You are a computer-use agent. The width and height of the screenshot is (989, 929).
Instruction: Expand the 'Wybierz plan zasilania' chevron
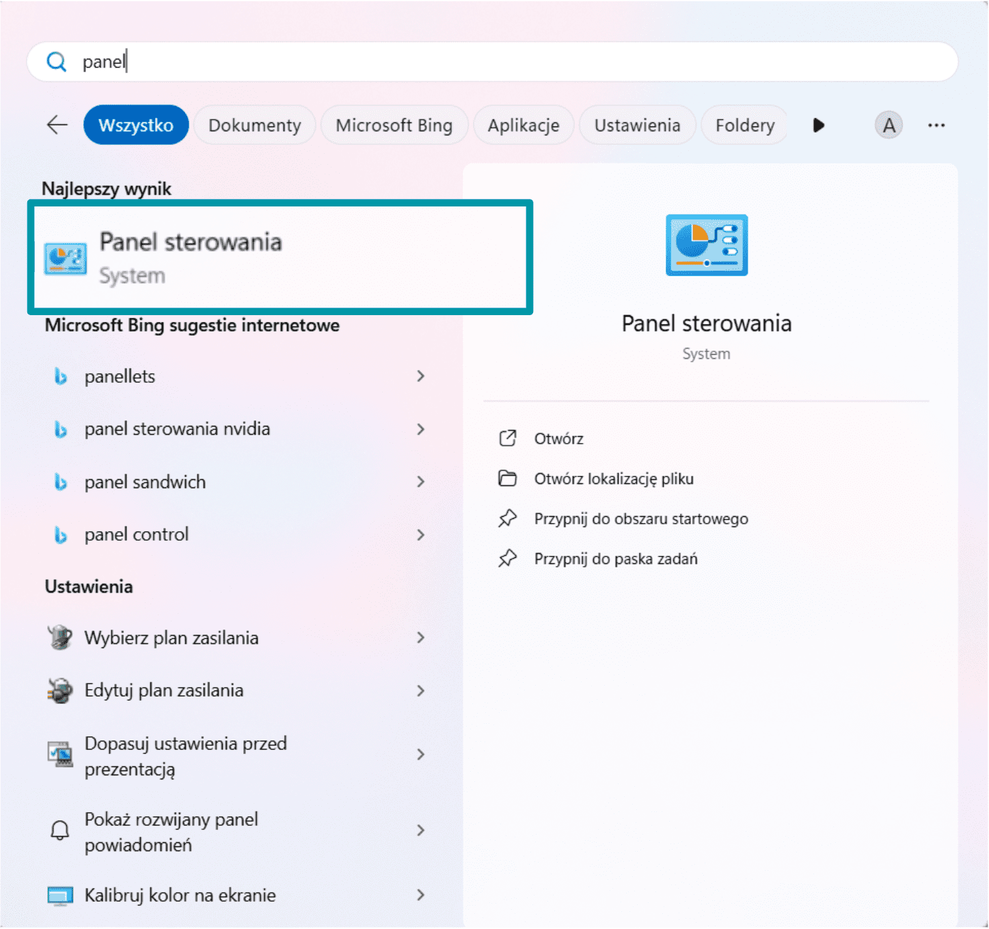420,638
